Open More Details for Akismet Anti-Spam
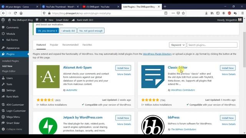 point(124,74)
